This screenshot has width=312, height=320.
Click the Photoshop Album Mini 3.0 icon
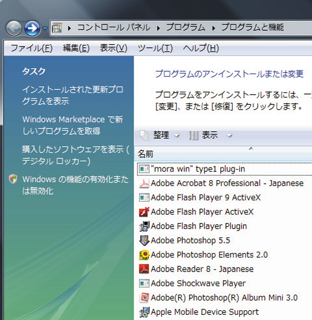144,297
